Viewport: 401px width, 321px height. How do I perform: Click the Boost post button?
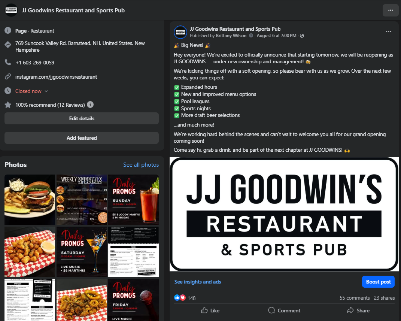tap(378, 282)
